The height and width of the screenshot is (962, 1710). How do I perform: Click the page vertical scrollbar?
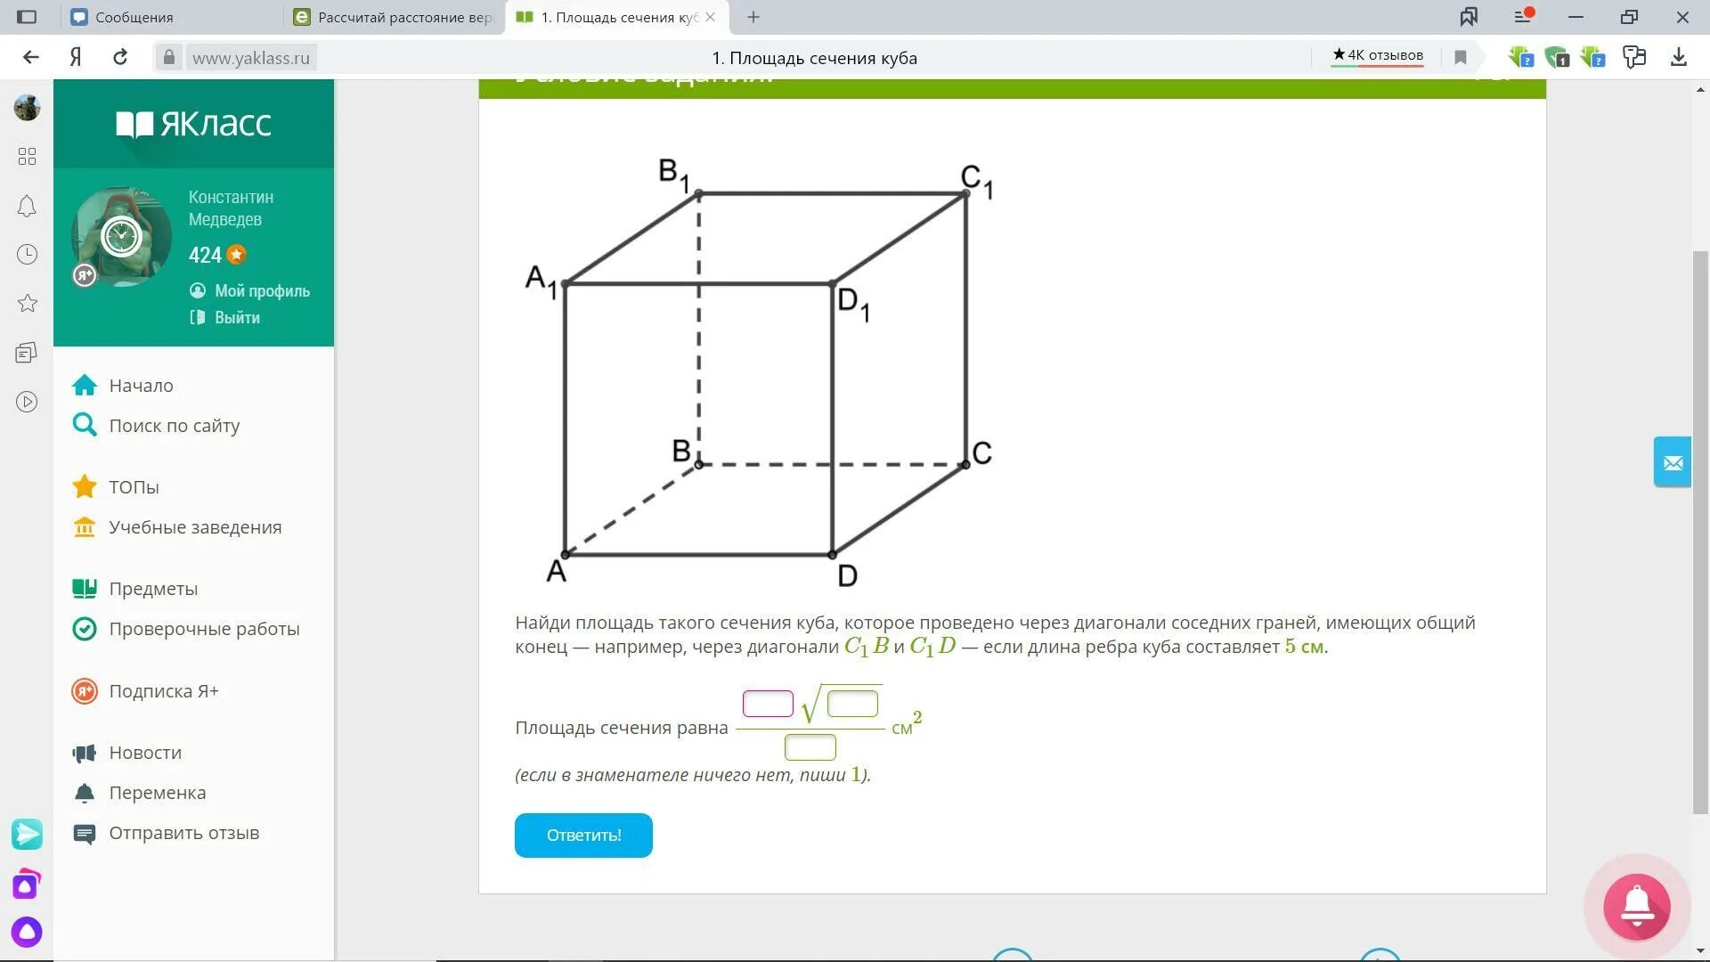pyautogui.click(x=1700, y=534)
